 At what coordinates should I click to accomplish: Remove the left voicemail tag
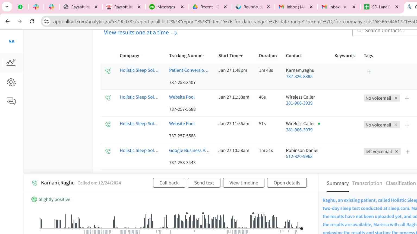[397, 151]
